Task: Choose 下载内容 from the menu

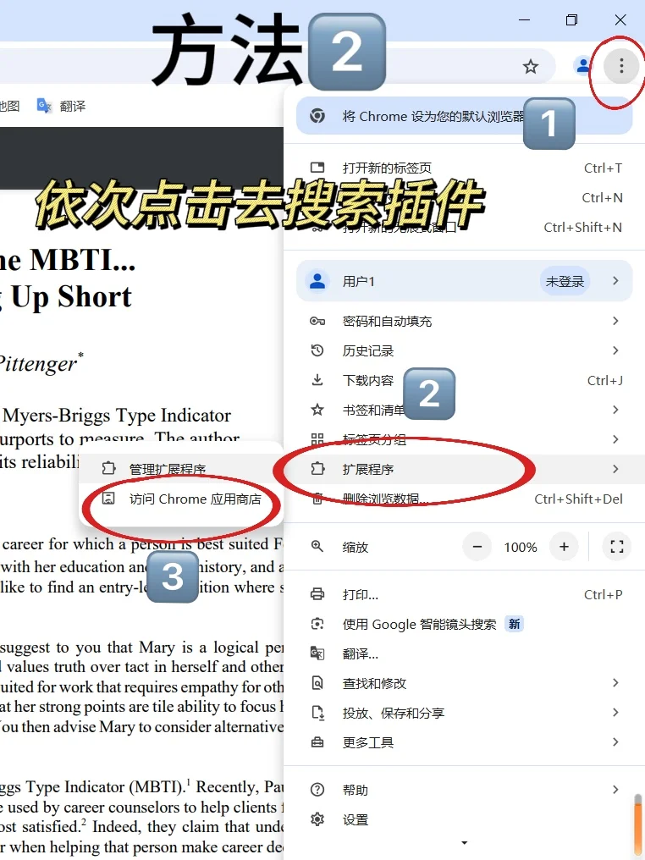Action: (x=464, y=380)
